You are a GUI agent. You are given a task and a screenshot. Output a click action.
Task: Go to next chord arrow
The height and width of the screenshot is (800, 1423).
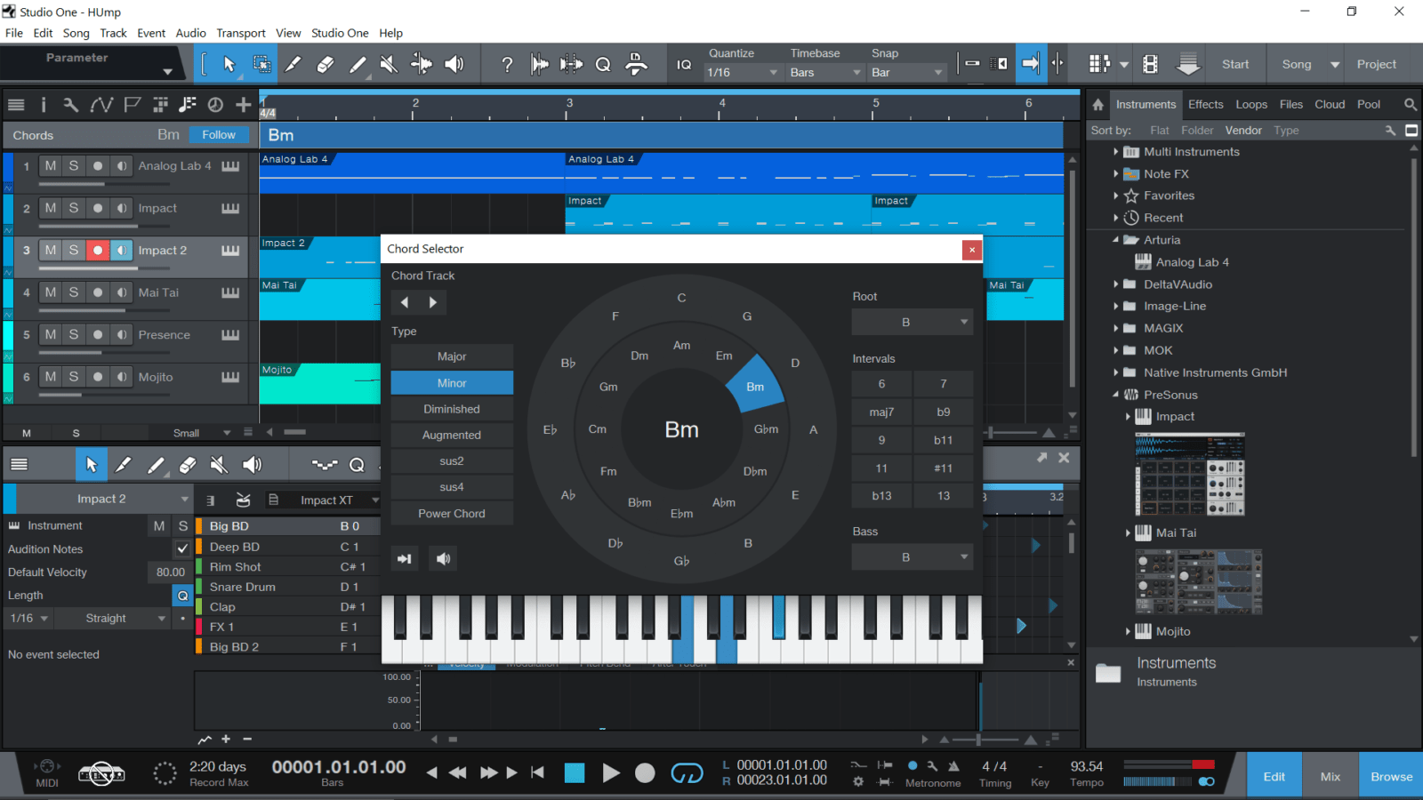pyautogui.click(x=433, y=302)
